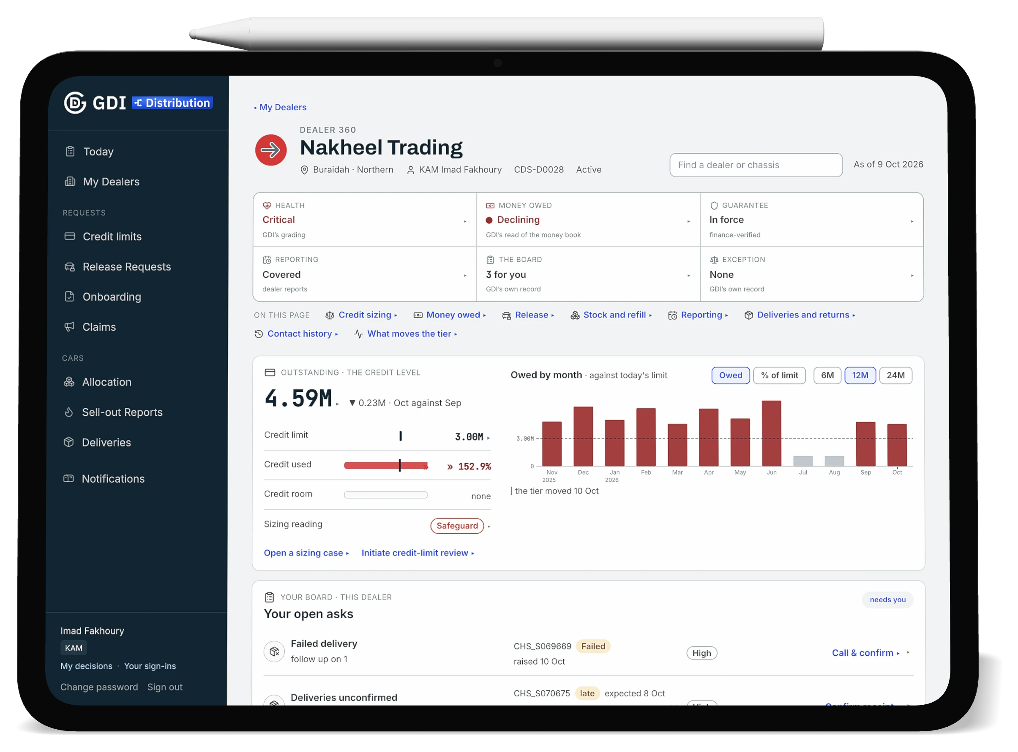Expand The Board 3 for you card
Image resolution: width=1018 pixels, height=752 pixels.
588,274
